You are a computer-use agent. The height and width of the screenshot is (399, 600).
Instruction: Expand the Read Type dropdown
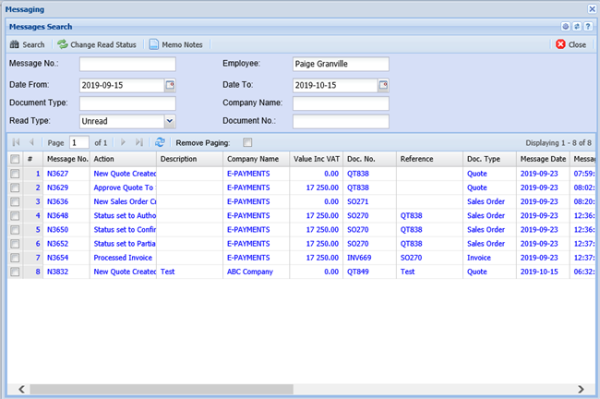(169, 120)
